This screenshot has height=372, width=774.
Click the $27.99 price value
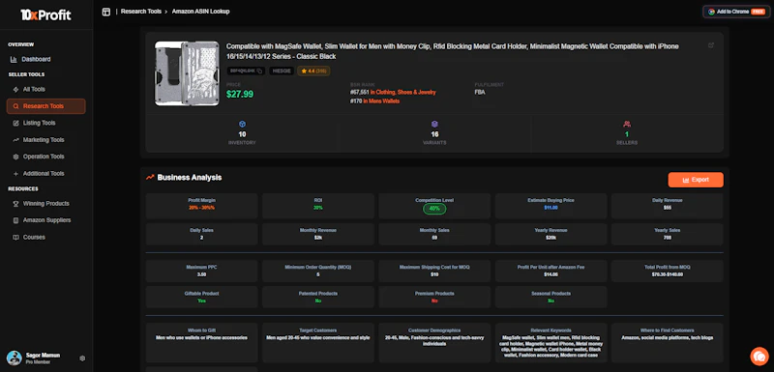240,94
